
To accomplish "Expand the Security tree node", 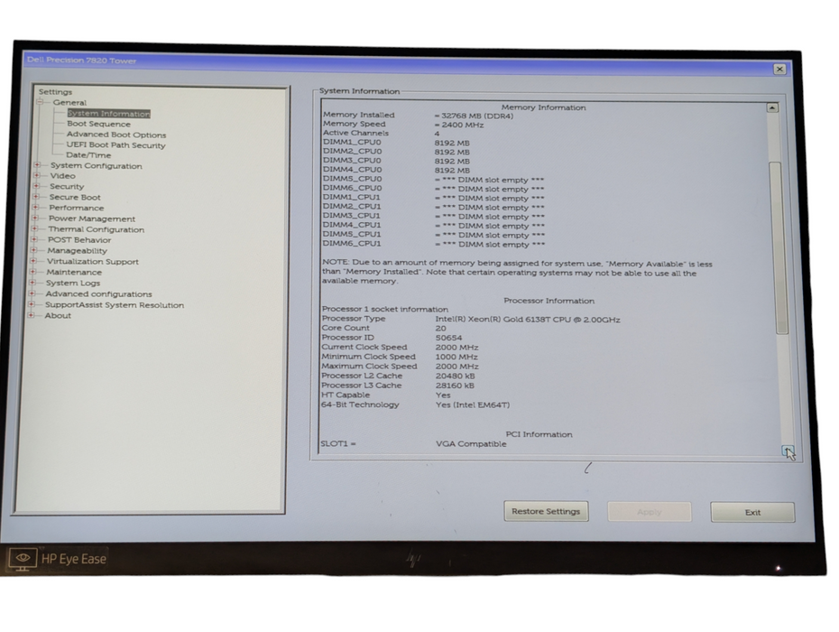I will coord(36,186).
